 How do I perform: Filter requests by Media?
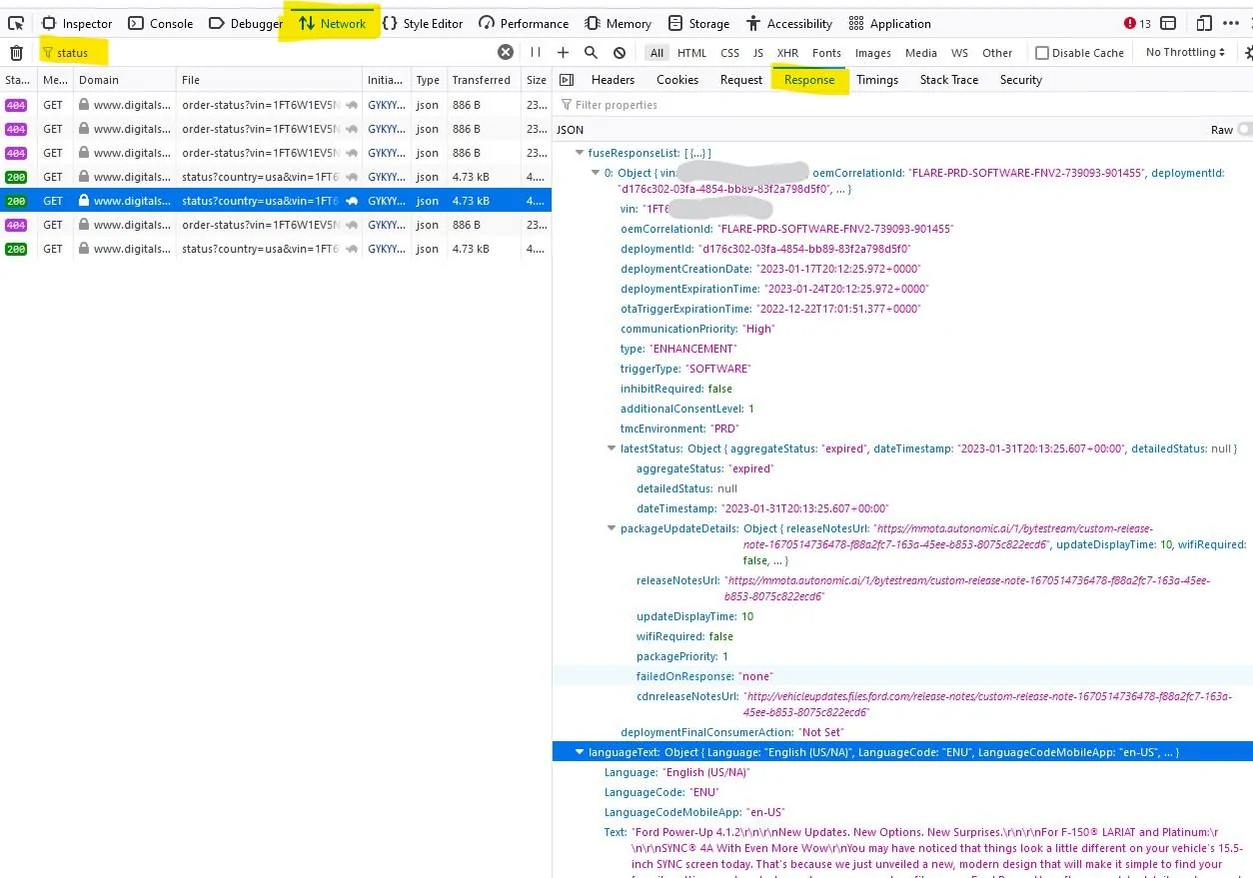click(921, 53)
